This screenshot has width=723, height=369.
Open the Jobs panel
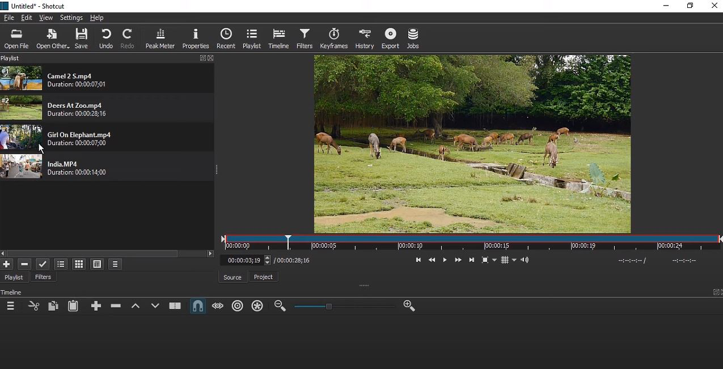click(x=413, y=39)
